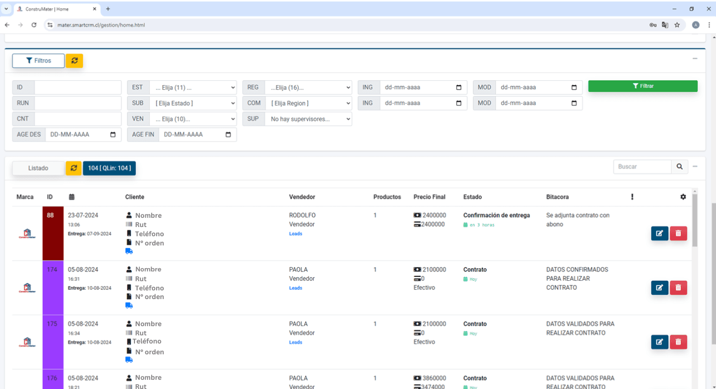Click the Listado button
Image resolution: width=716 pixels, height=389 pixels.
[38, 168]
